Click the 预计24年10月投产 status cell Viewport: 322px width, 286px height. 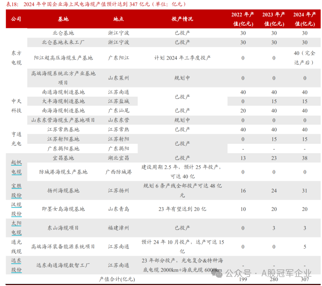(182, 246)
